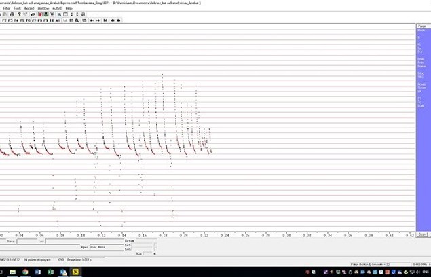Open the AutoID menu

click(x=57, y=9)
